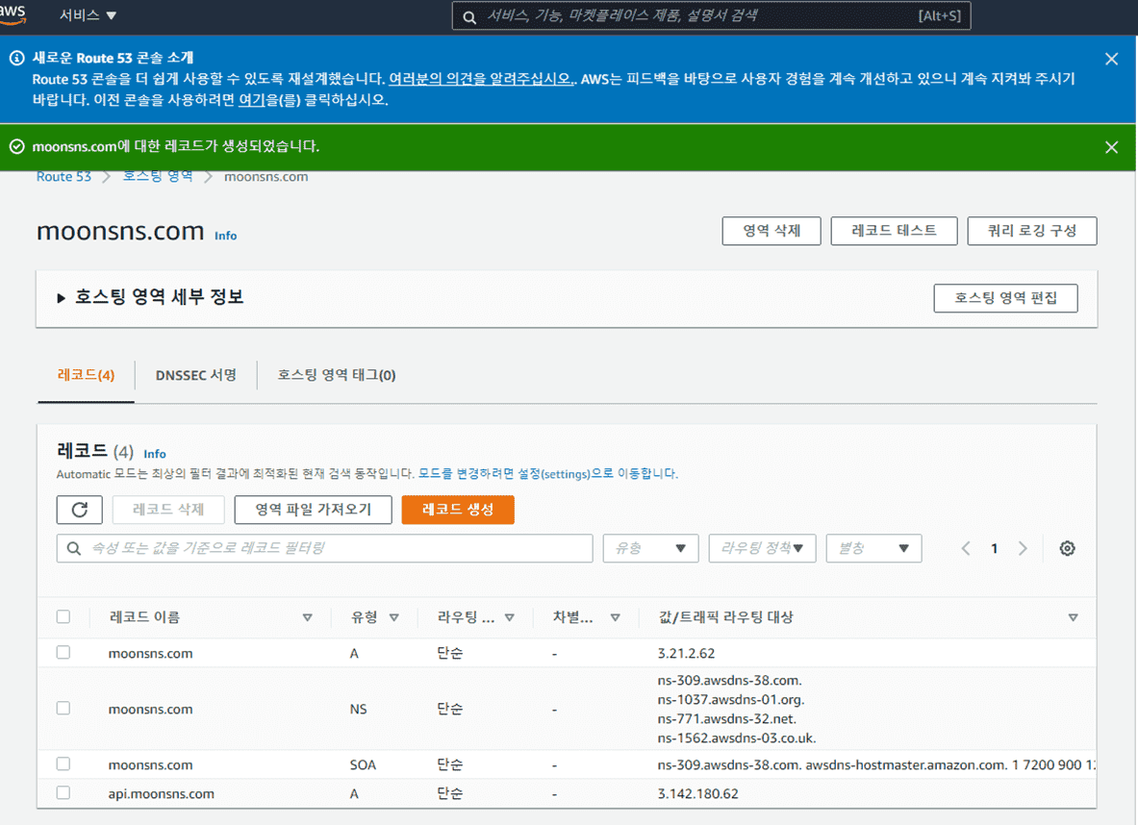1138x825 pixels.
Task: Click the search magnifier icon in top bar
Action: [x=469, y=16]
